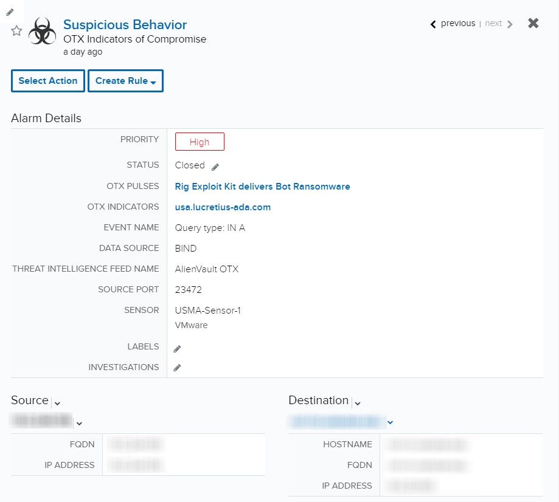Expand the Destination section chevron

pos(358,402)
